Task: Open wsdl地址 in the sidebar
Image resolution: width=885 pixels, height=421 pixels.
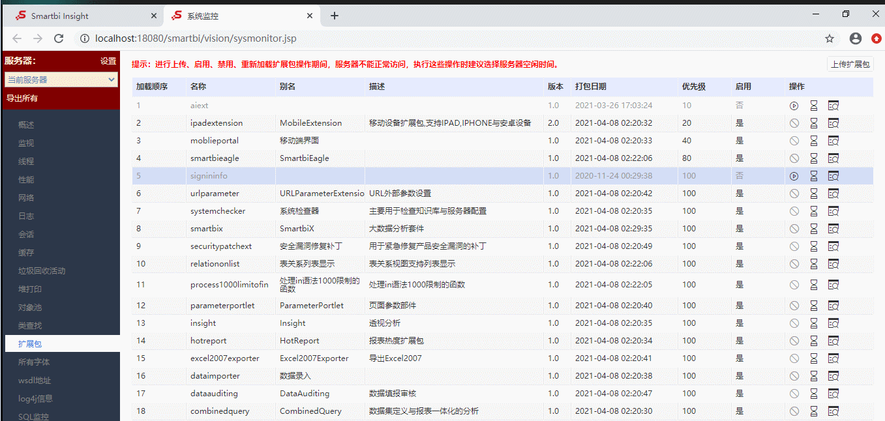Action: point(35,381)
